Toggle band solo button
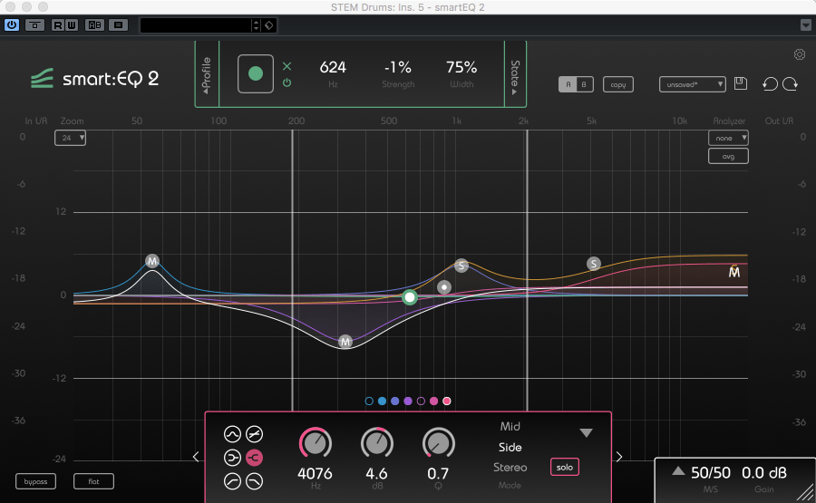 pyautogui.click(x=565, y=467)
